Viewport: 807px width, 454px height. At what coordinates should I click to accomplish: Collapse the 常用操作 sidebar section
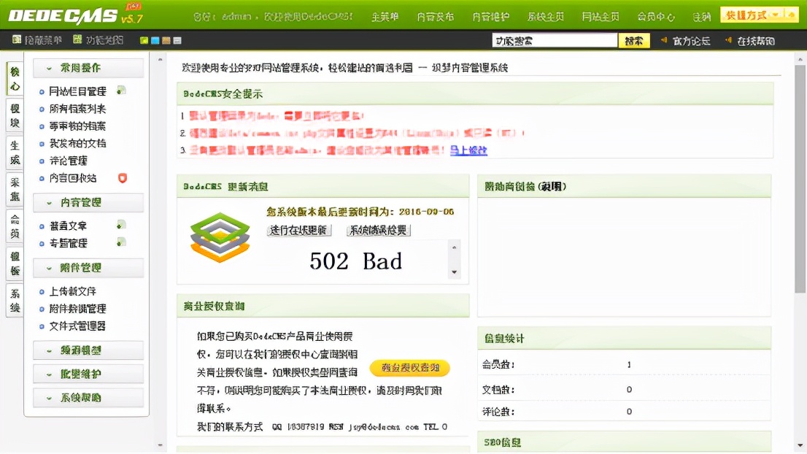(x=88, y=68)
